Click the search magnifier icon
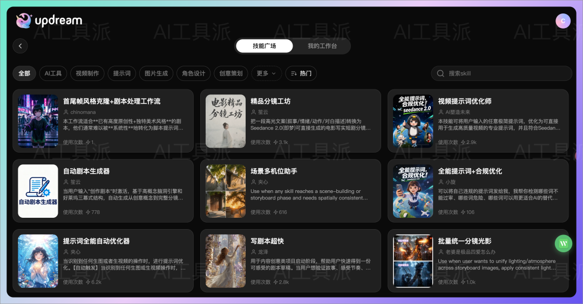This screenshot has width=583, height=304. click(x=440, y=73)
